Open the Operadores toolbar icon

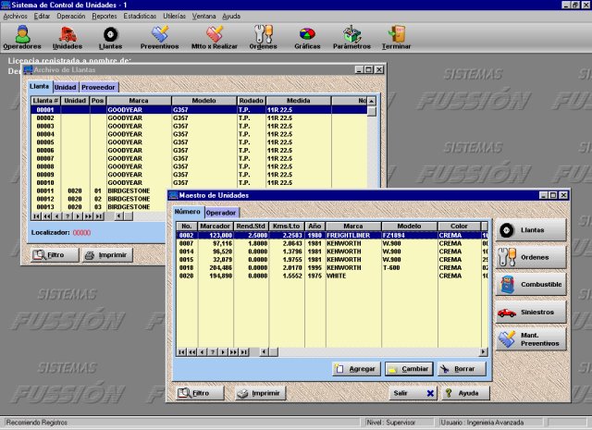pyautogui.click(x=22, y=36)
